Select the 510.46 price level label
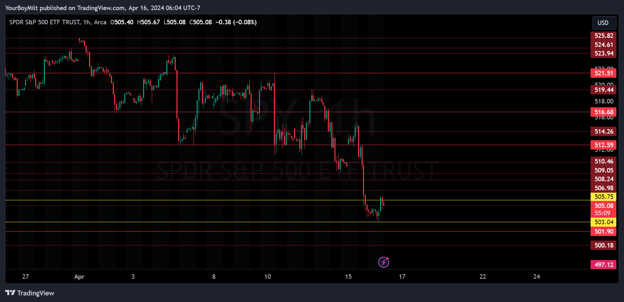The width and height of the screenshot is (624, 302). (x=603, y=161)
